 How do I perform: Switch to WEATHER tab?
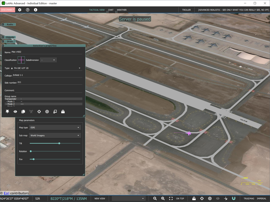[122, 10]
